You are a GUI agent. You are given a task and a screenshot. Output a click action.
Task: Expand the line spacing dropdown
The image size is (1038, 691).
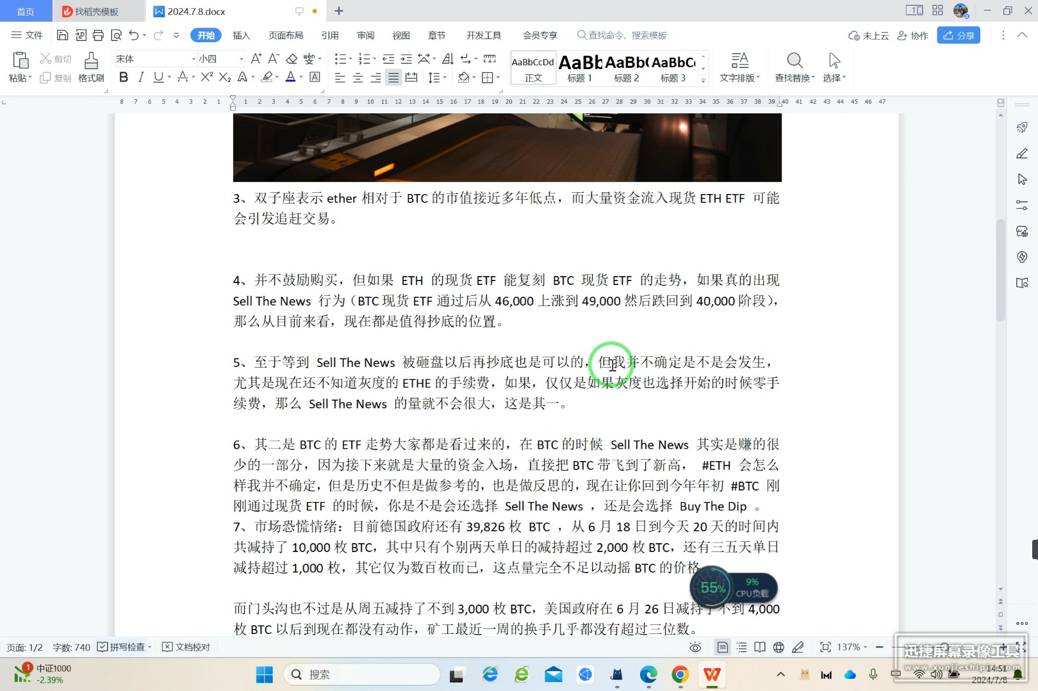(x=445, y=77)
